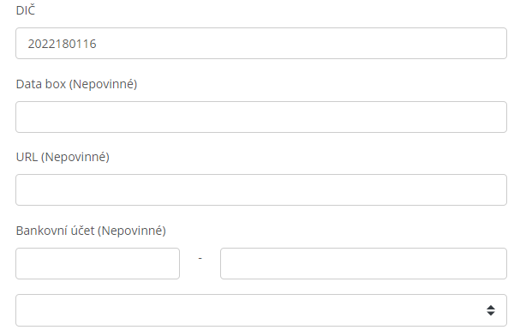Click the words Data box in label
Screen dimensions: 526x336
[x=41, y=84]
